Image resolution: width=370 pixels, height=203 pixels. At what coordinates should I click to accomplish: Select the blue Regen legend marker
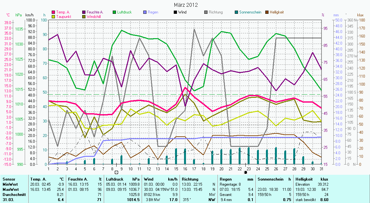[x=145, y=12]
